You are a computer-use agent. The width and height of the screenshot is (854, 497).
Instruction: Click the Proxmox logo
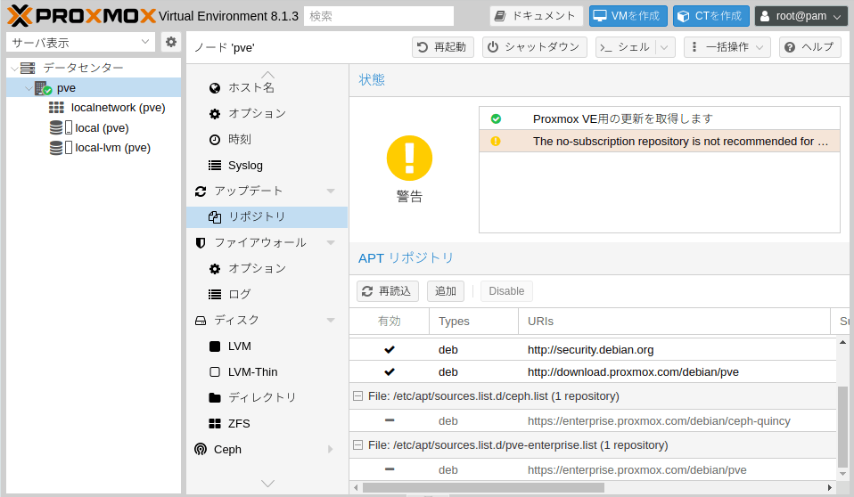(82, 16)
